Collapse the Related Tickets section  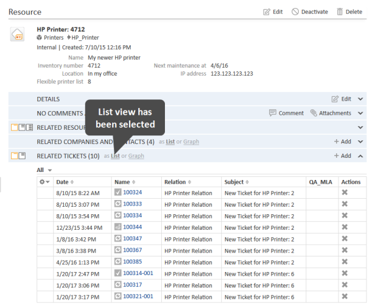pyautogui.click(x=360, y=156)
